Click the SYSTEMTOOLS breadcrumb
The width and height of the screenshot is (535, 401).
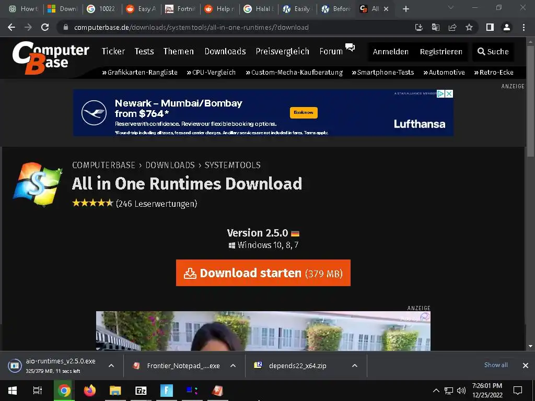[x=232, y=165]
